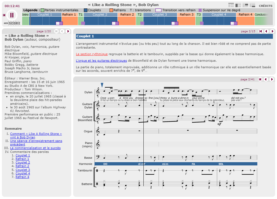Click the transition-to-refrain marker in Couplet 1
This screenshot has width=277, height=199.
coord(59,23)
